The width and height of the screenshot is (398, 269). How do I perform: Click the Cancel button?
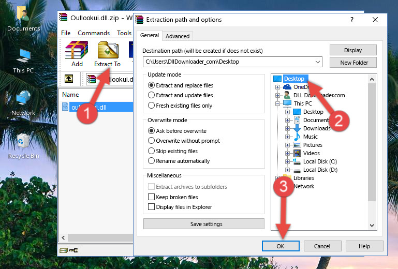(x=322, y=246)
